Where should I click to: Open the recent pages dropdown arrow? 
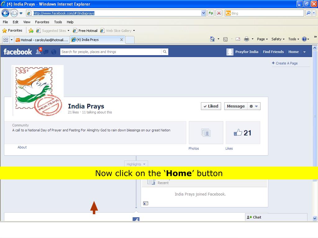click(x=21, y=13)
